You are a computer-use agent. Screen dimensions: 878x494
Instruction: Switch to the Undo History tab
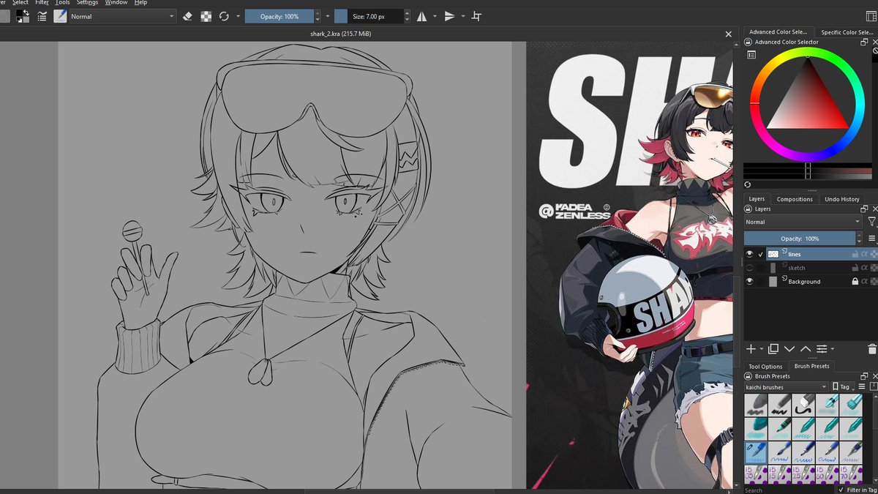click(842, 199)
